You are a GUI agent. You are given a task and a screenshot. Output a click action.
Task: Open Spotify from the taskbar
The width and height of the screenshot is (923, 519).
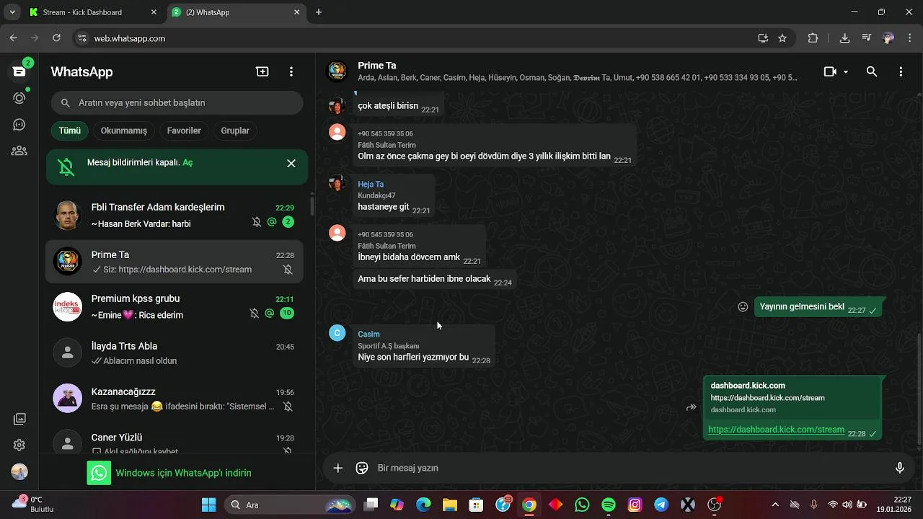pyautogui.click(x=608, y=505)
